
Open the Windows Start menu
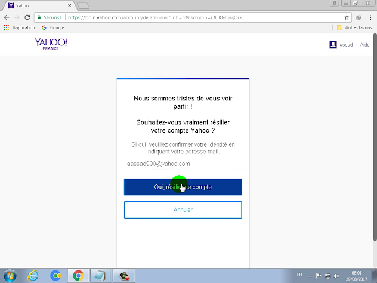[10, 276]
